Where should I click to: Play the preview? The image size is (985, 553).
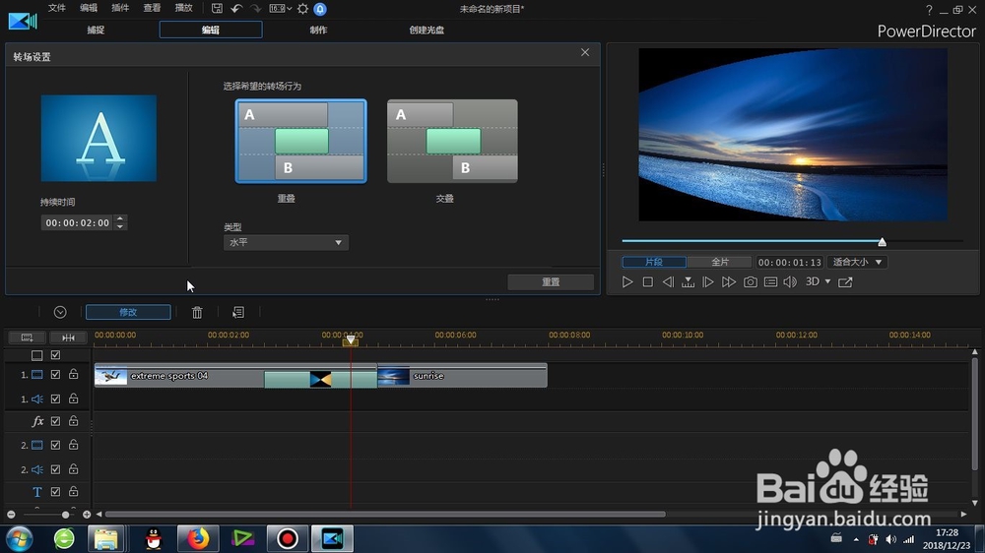point(626,281)
